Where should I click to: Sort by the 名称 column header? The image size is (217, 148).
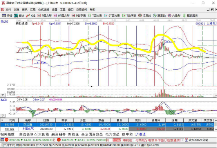click(28, 120)
